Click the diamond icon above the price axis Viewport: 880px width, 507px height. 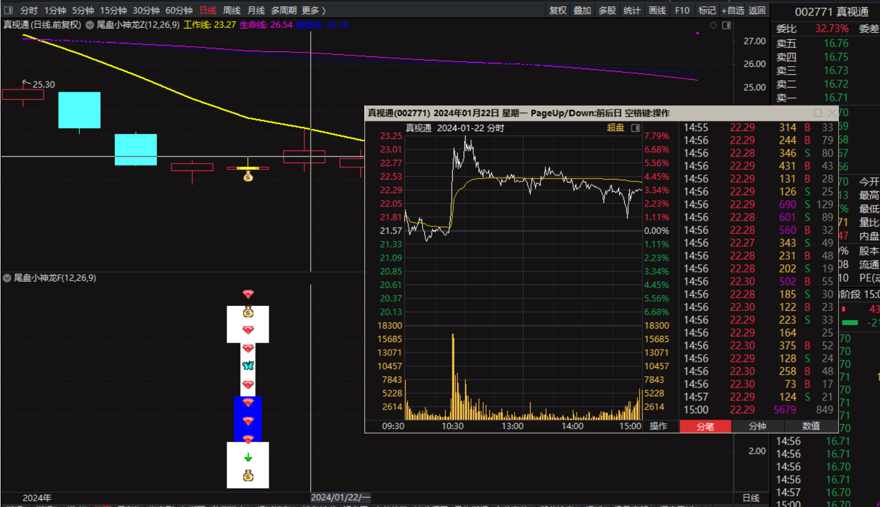pyautogui.click(x=713, y=25)
